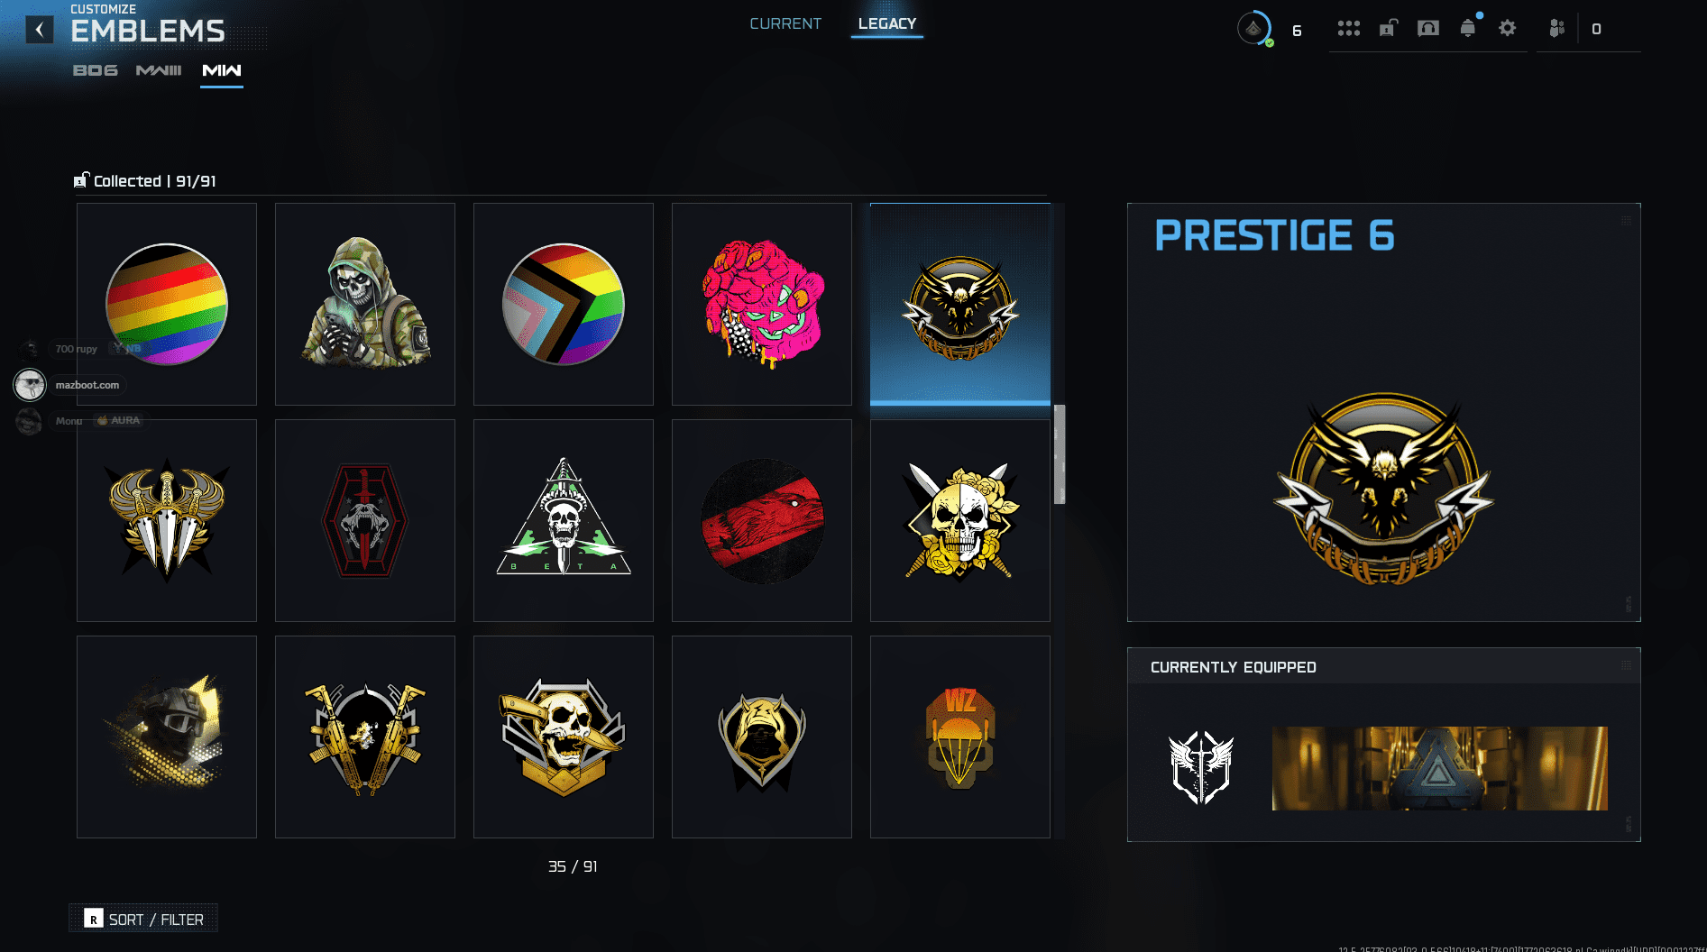Switch to the BO6 emblems category

(95, 70)
